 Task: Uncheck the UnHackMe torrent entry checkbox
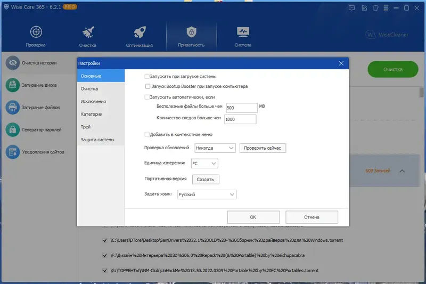point(105,270)
